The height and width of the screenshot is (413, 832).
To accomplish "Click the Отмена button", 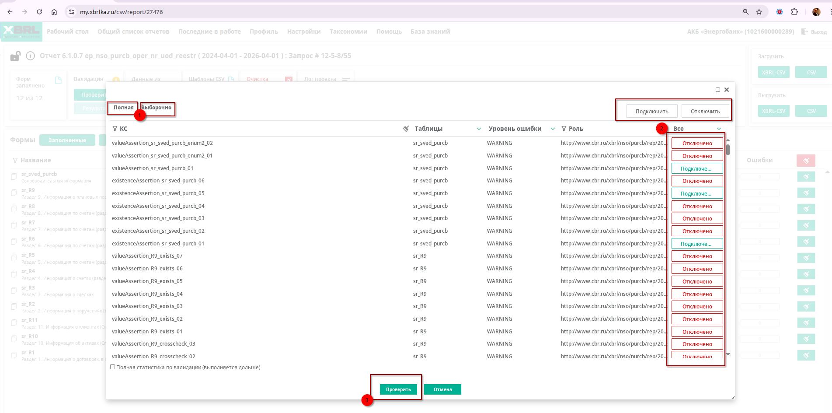I will [442, 389].
